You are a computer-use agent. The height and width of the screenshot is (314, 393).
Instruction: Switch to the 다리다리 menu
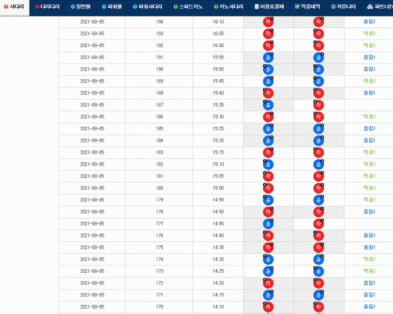[x=47, y=7]
